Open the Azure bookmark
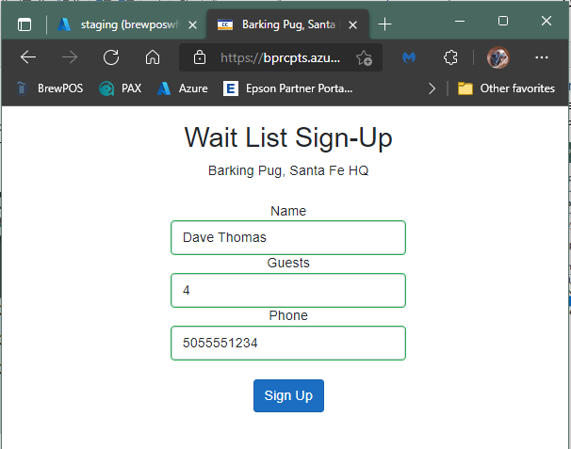The width and height of the screenshot is (571, 449). (x=183, y=88)
